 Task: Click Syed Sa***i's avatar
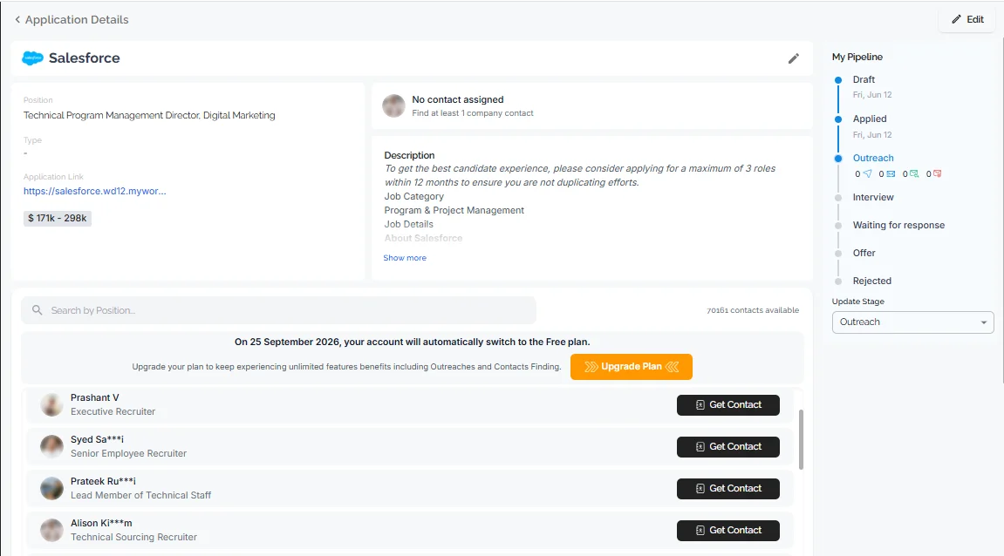(51, 446)
